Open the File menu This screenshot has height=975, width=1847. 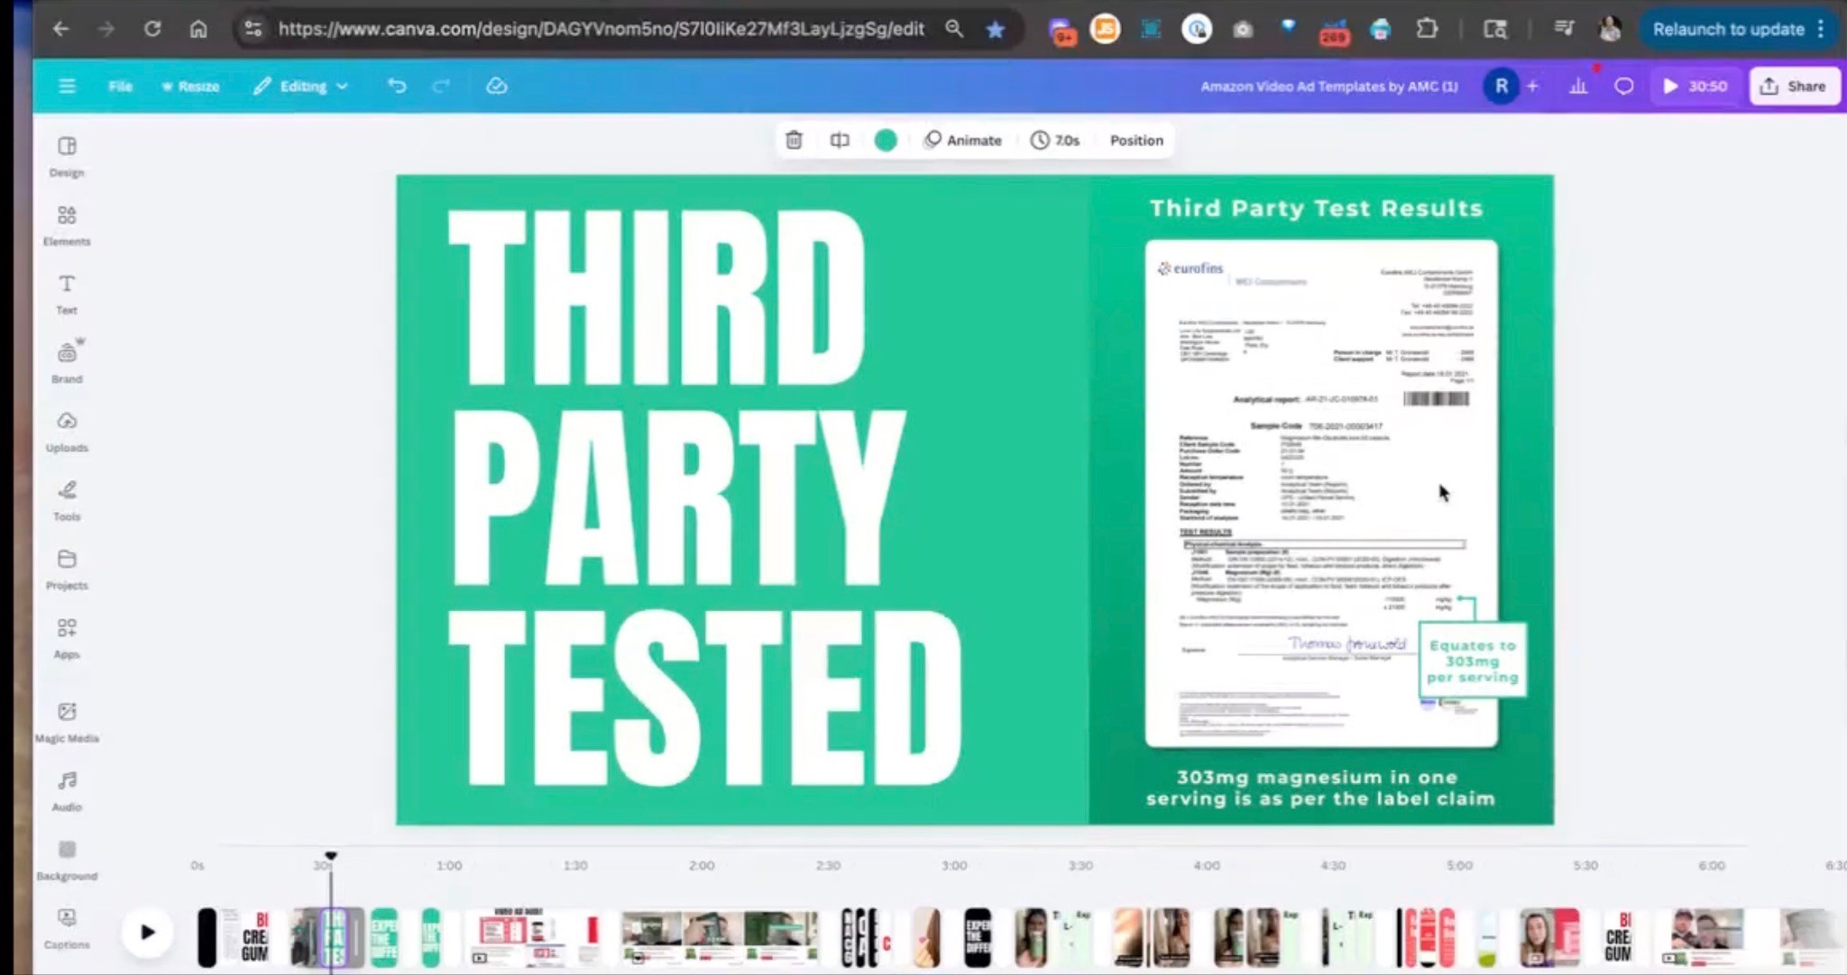[120, 86]
